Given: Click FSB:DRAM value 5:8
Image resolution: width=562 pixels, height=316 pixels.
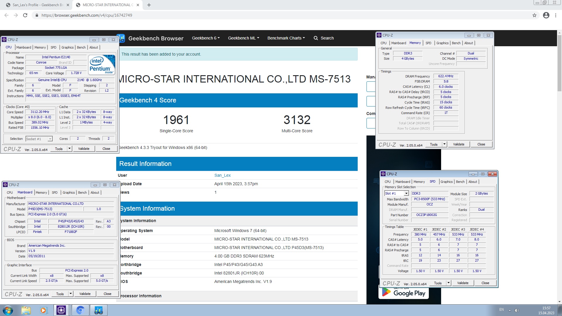Looking at the screenshot, I should pyautogui.click(x=446, y=81).
